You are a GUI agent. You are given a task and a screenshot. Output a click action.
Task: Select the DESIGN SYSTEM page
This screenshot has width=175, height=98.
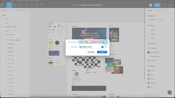[x=10, y=27]
